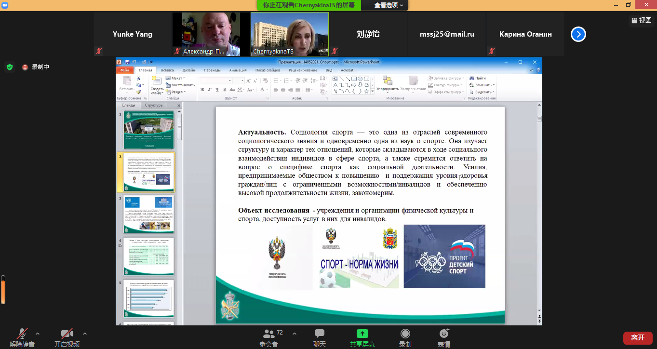
Task: Click the increase font size icon
Action: coord(248,81)
